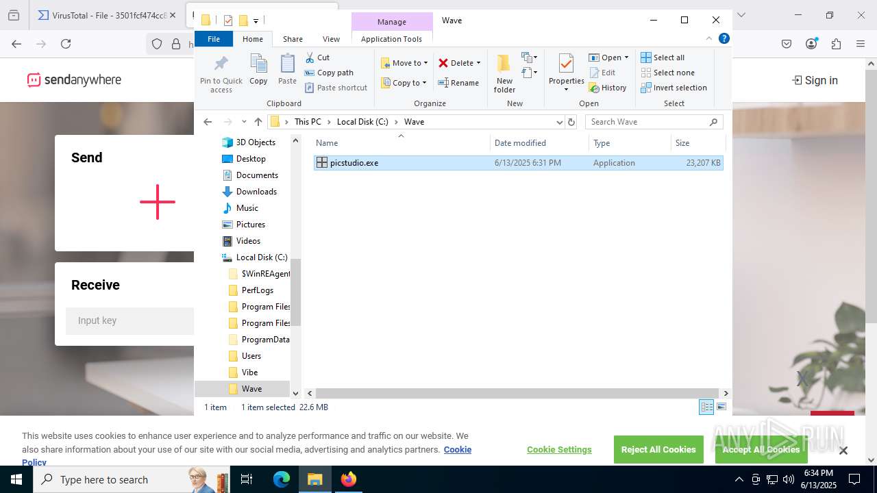Image resolution: width=877 pixels, height=493 pixels.
Task: Open the Cookie Settings link
Action: 559,450
